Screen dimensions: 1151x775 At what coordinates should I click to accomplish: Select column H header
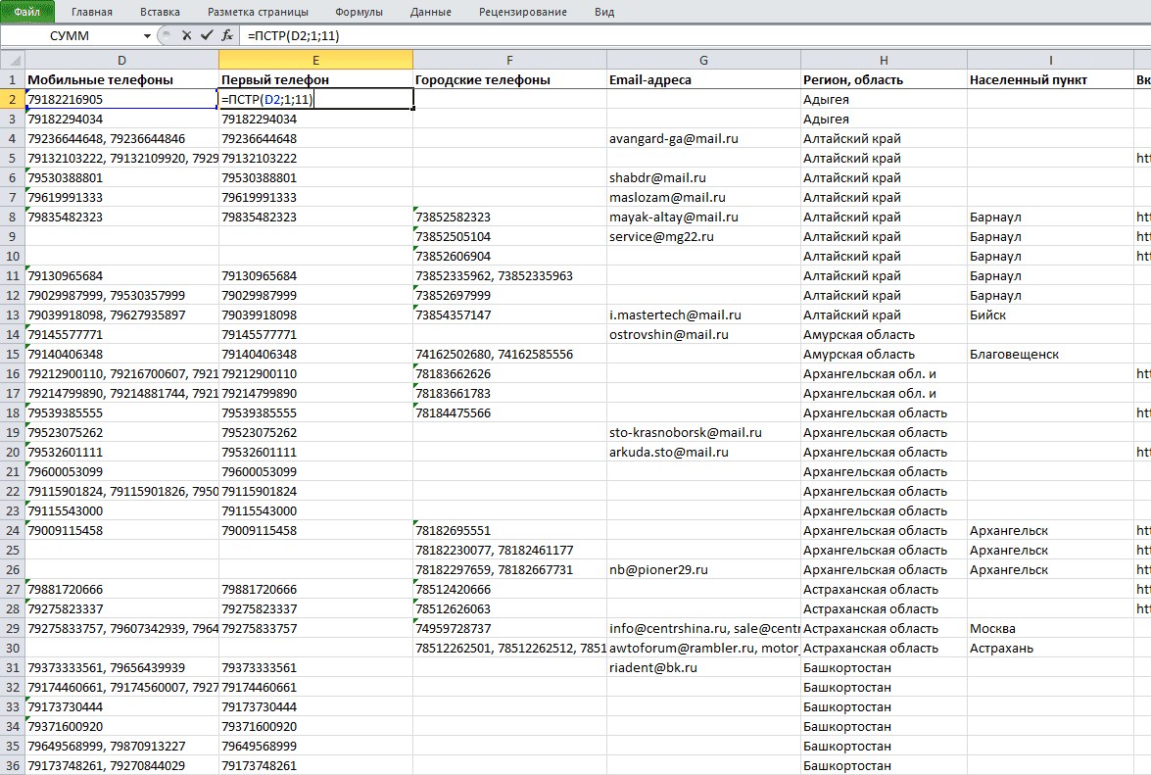pos(884,60)
